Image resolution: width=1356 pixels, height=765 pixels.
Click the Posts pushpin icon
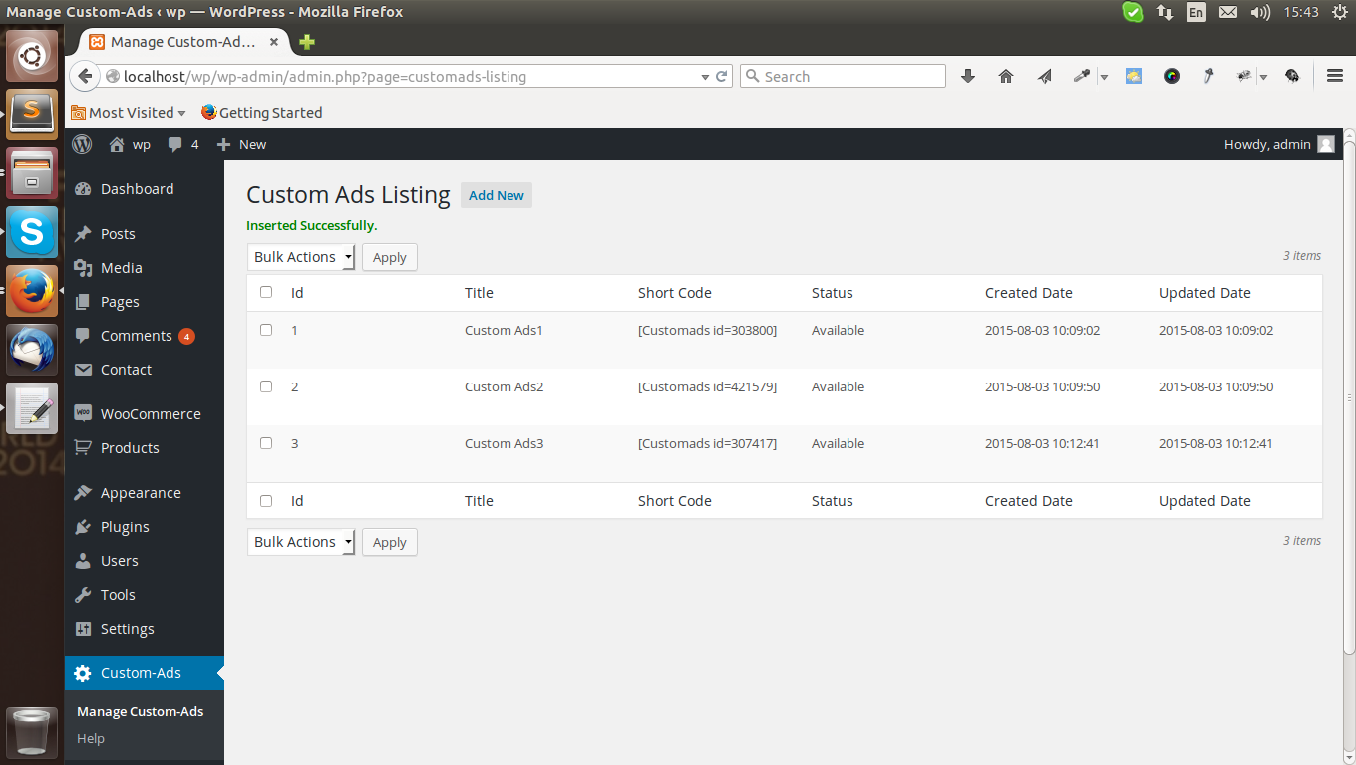tap(83, 234)
